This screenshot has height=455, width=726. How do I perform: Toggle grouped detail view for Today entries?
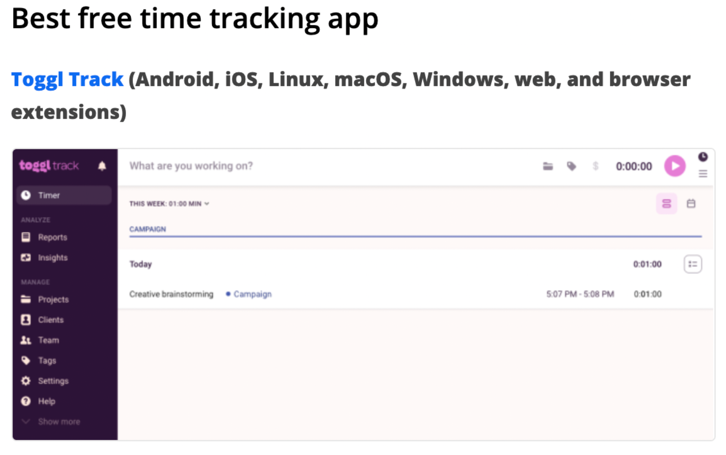[x=693, y=264]
